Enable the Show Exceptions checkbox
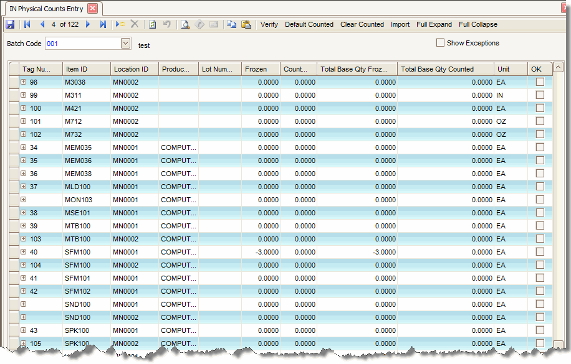The image size is (571, 364). pos(440,43)
